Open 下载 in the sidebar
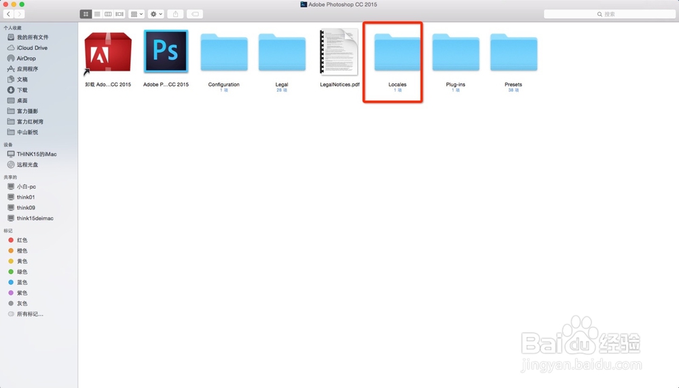The image size is (679, 388). [22, 90]
